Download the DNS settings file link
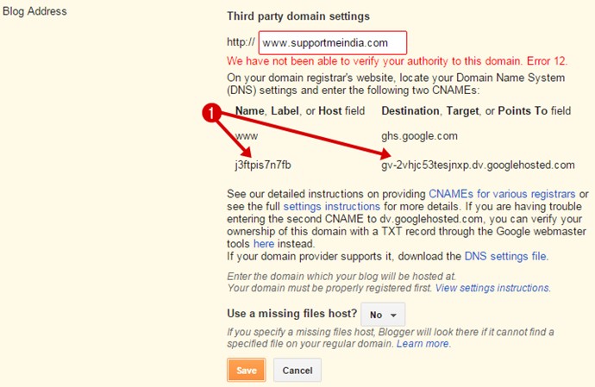 505,257
